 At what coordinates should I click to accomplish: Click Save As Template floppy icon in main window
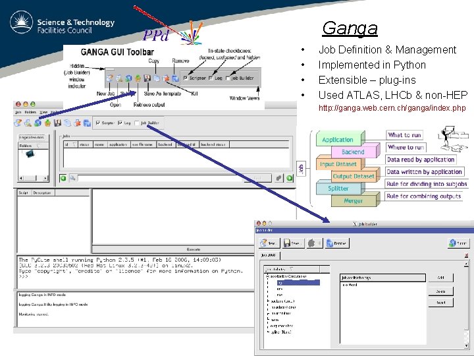(x=57, y=123)
